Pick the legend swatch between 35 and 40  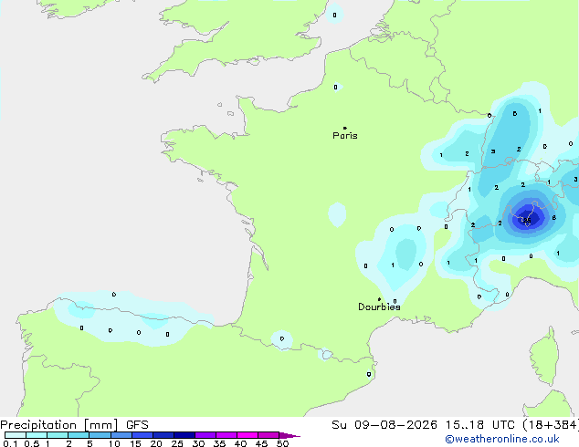tap(226, 435)
